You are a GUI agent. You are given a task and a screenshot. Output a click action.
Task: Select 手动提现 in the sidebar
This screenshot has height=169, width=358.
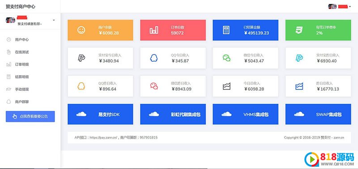22,89
